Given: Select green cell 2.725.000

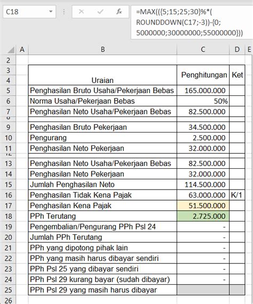Looking at the screenshot, I should click(x=203, y=216).
